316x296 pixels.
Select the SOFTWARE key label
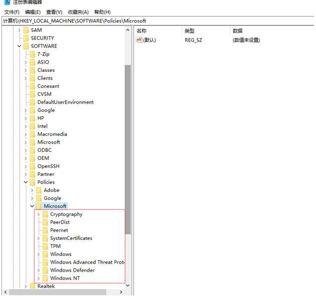[44, 46]
